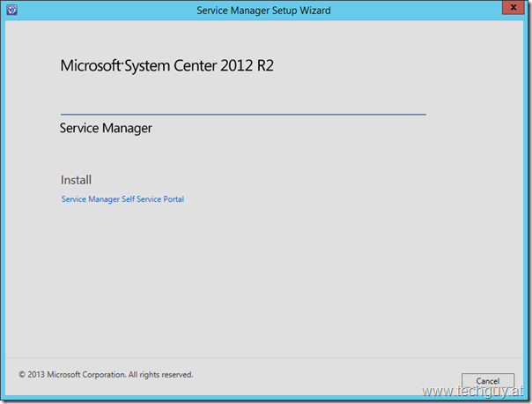
Task: Click 'Microsoft System Center 2012 R2' title
Action: click(167, 65)
